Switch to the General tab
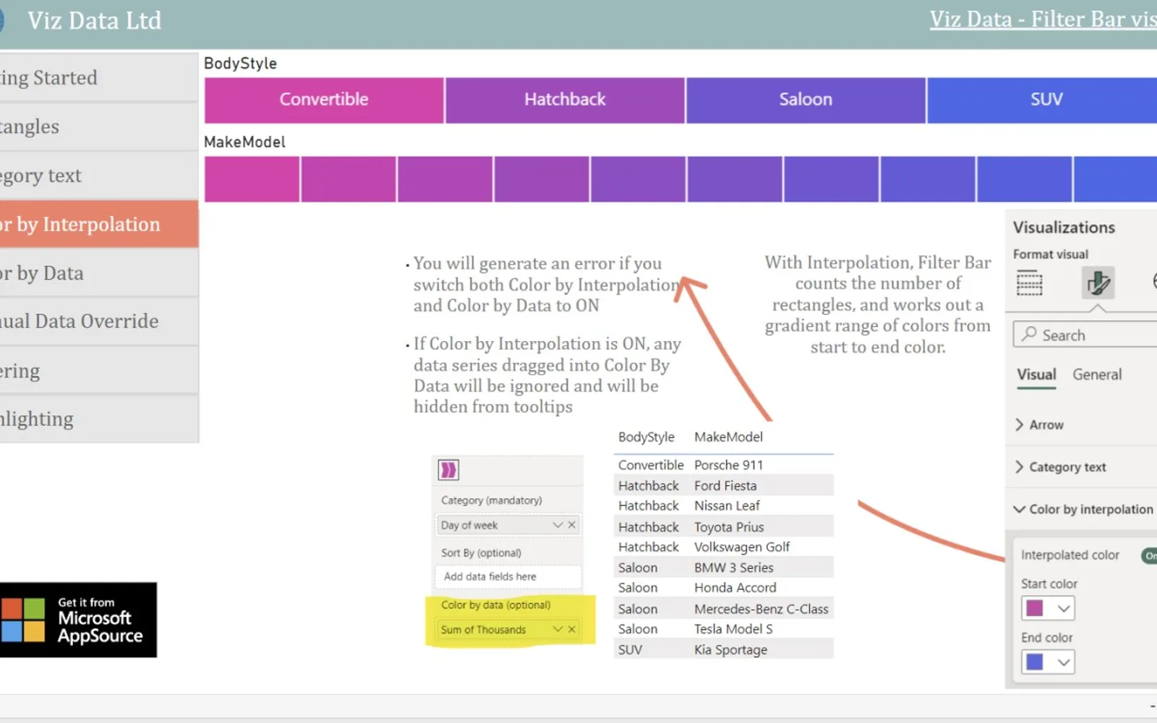1157x723 pixels. coord(1097,375)
